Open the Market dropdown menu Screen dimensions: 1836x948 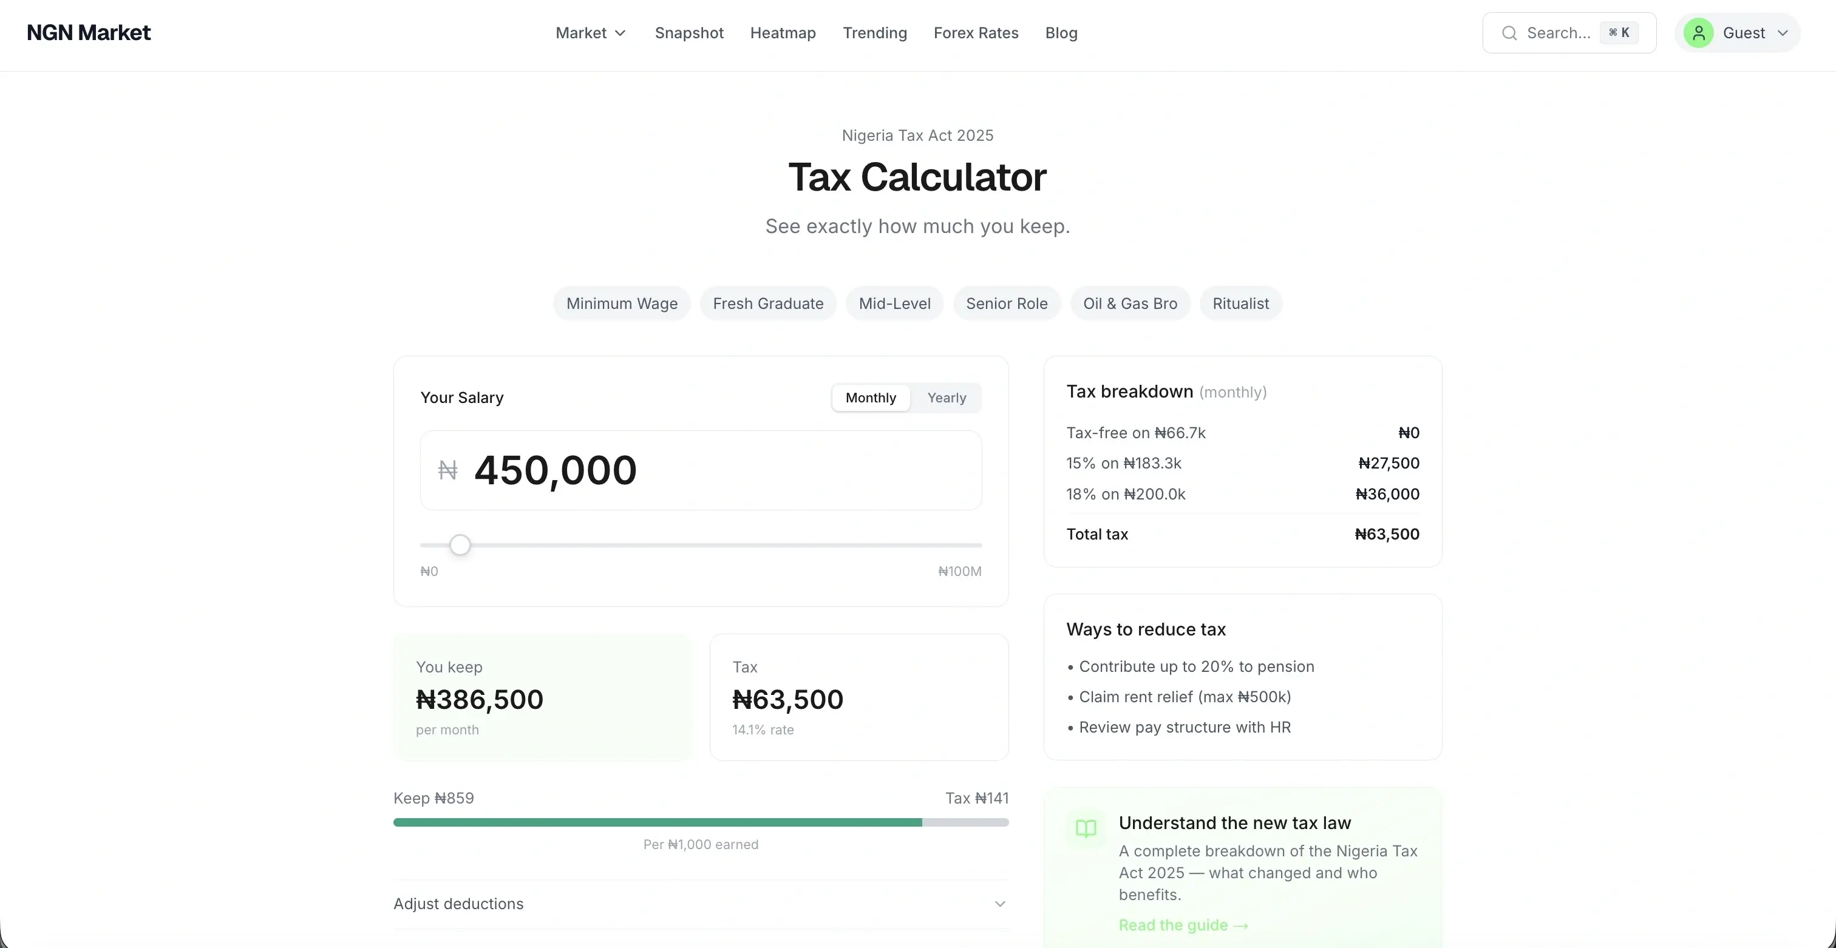click(590, 33)
